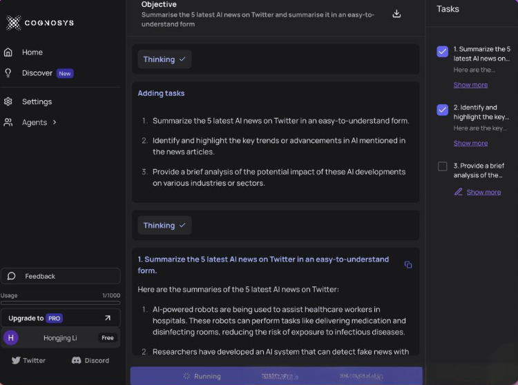Open the Twitter link in the sidebar

click(28, 360)
